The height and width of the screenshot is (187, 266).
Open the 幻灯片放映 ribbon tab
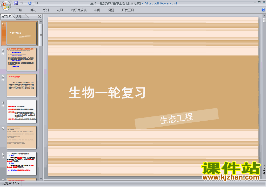tap(78, 10)
